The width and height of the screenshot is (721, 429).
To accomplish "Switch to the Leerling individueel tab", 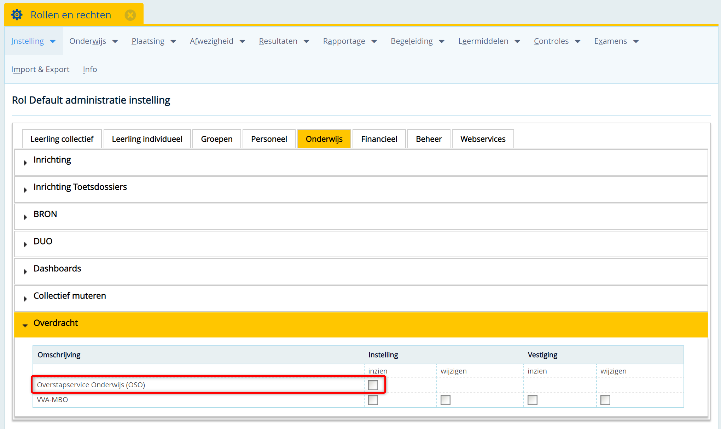I will coord(147,139).
